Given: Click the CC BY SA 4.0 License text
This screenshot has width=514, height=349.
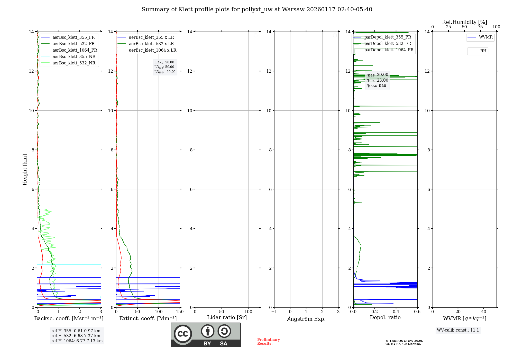Looking at the screenshot, I should pos(403,344).
